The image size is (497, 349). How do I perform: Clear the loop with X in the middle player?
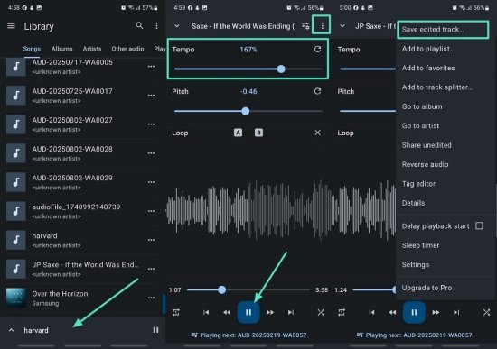pos(317,133)
